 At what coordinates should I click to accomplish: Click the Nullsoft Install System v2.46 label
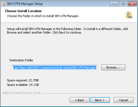22,93
